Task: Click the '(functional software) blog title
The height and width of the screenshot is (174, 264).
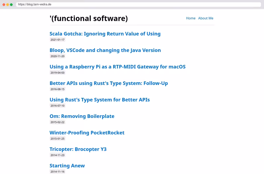Action: tap(89, 18)
